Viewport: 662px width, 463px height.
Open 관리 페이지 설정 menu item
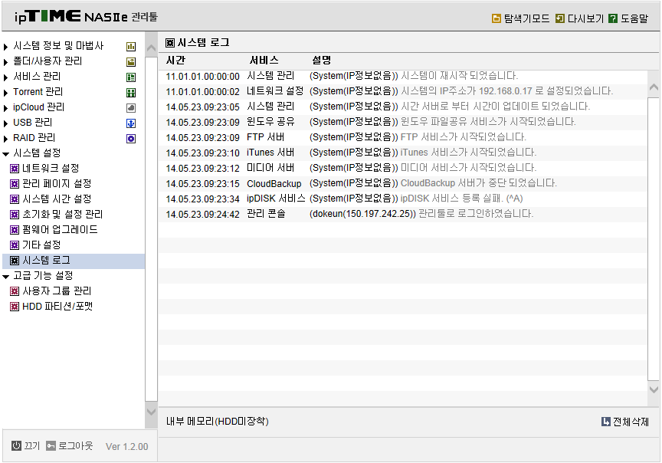pos(57,184)
